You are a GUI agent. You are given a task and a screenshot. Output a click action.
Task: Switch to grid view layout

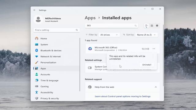click(152, 26)
